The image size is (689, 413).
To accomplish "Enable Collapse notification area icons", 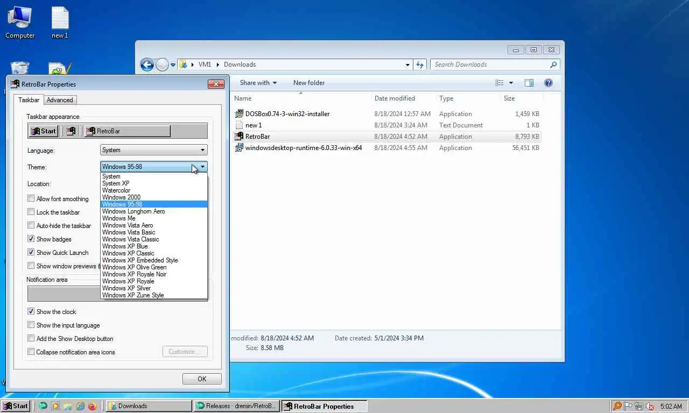I will [x=31, y=352].
